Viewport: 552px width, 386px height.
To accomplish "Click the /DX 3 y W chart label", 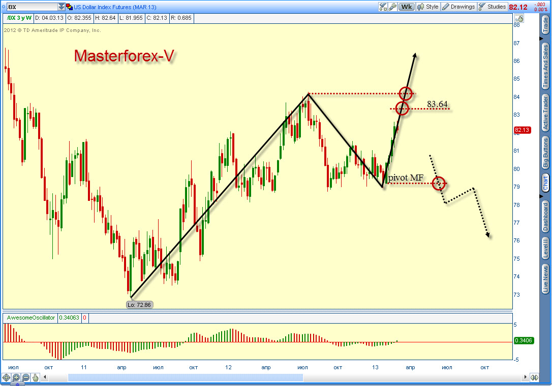I will (x=19, y=18).
